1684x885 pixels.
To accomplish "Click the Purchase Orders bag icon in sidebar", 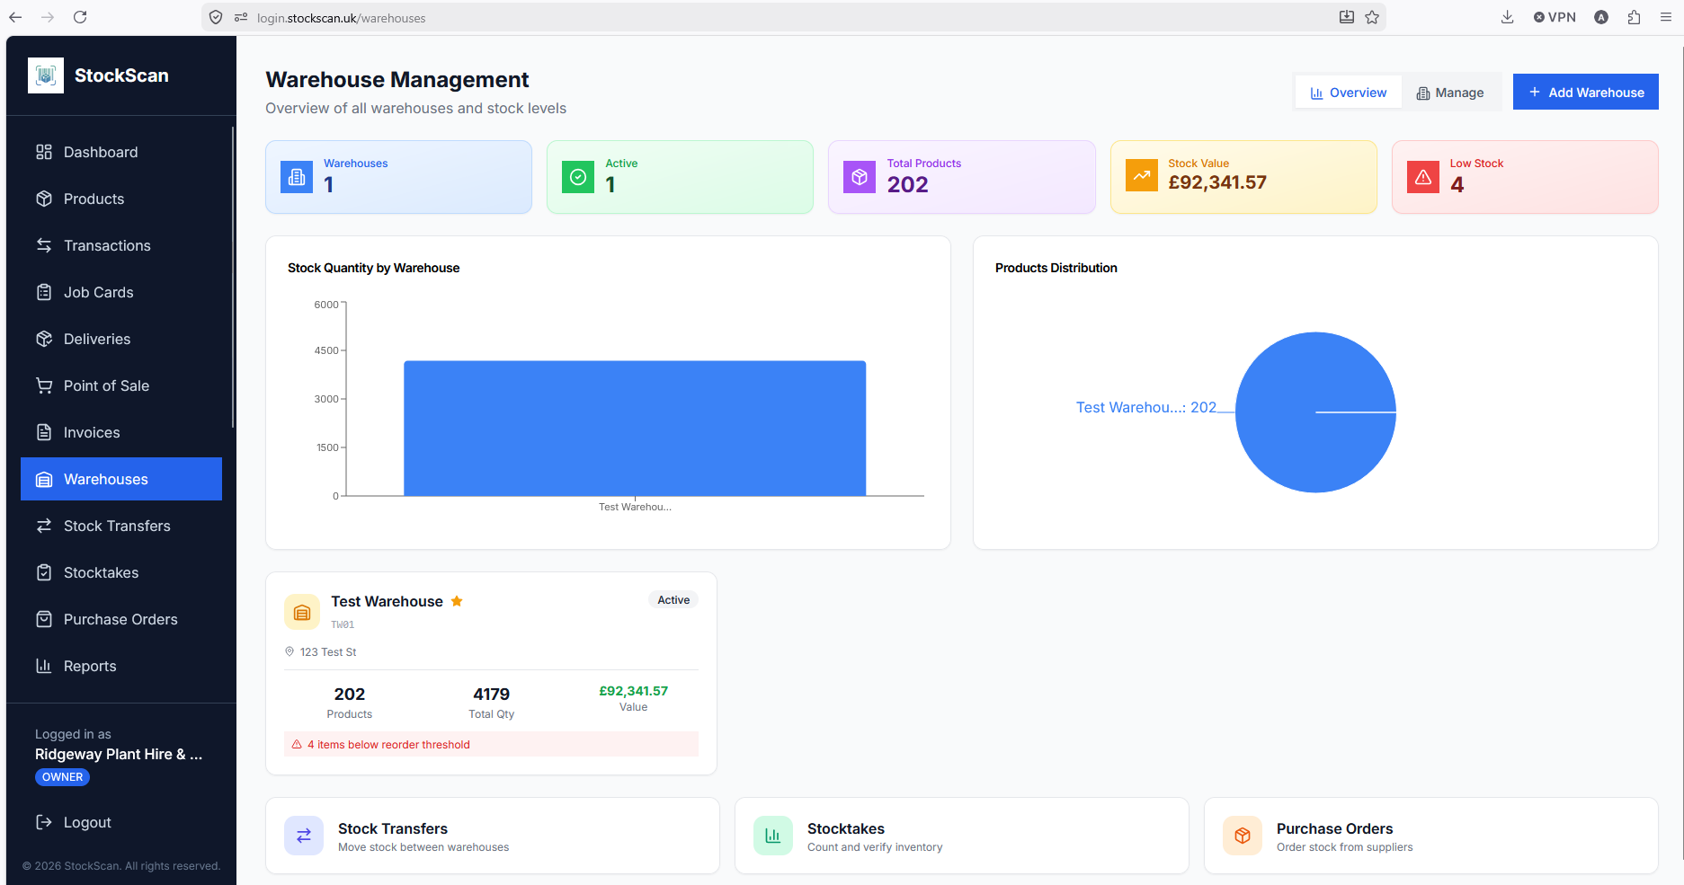I will click(x=44, y=619).
